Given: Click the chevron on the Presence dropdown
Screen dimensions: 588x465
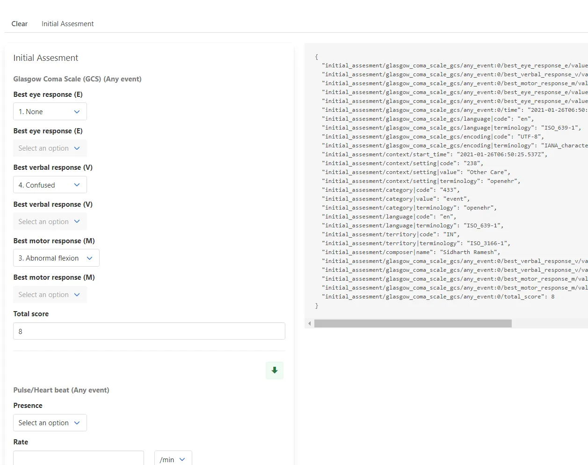Looking at the screenshot, I should 78,422.
